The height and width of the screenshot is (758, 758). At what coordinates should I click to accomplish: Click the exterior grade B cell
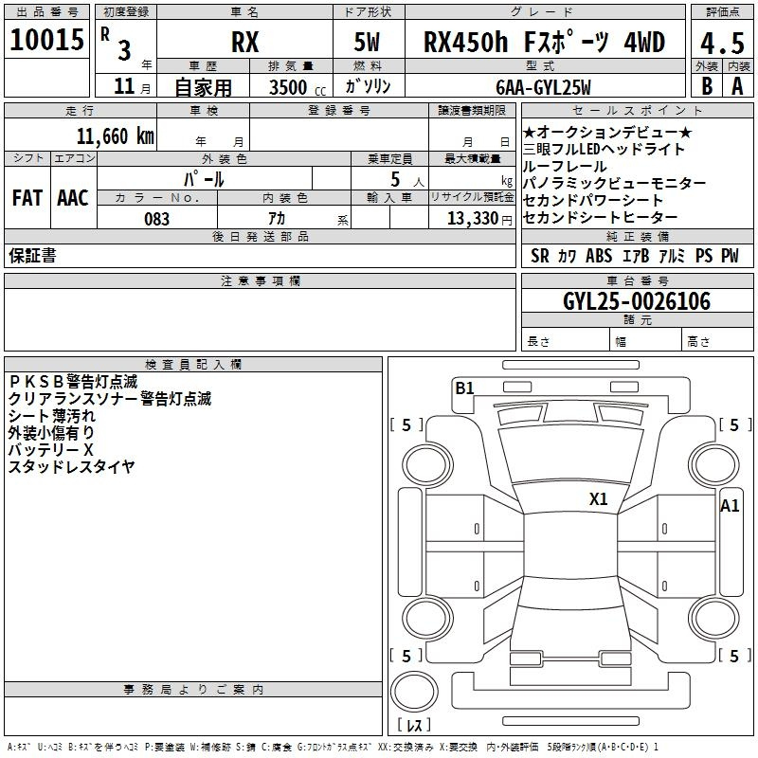(x=705, y=85)
